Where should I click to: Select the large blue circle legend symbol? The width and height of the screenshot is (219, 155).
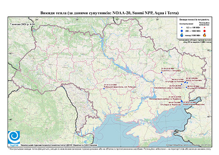(x=182, y=31)
